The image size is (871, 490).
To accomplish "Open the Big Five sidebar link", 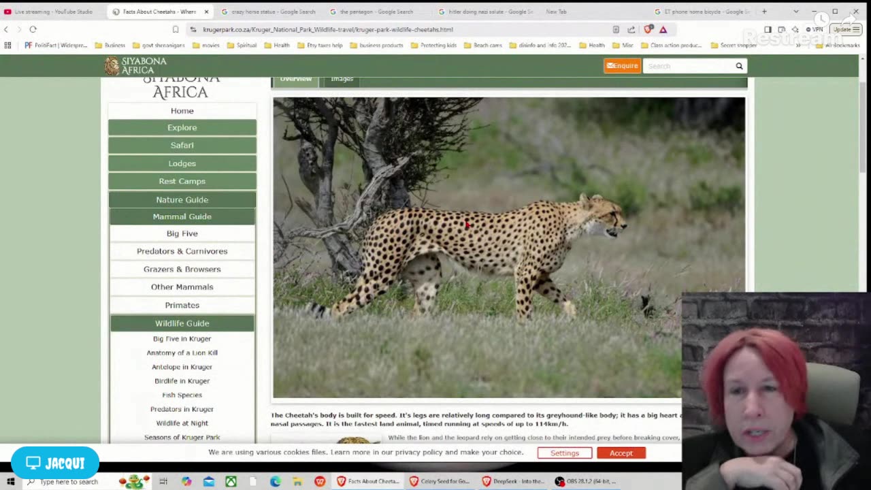I will pyautogui.click(x=182, y=233).
